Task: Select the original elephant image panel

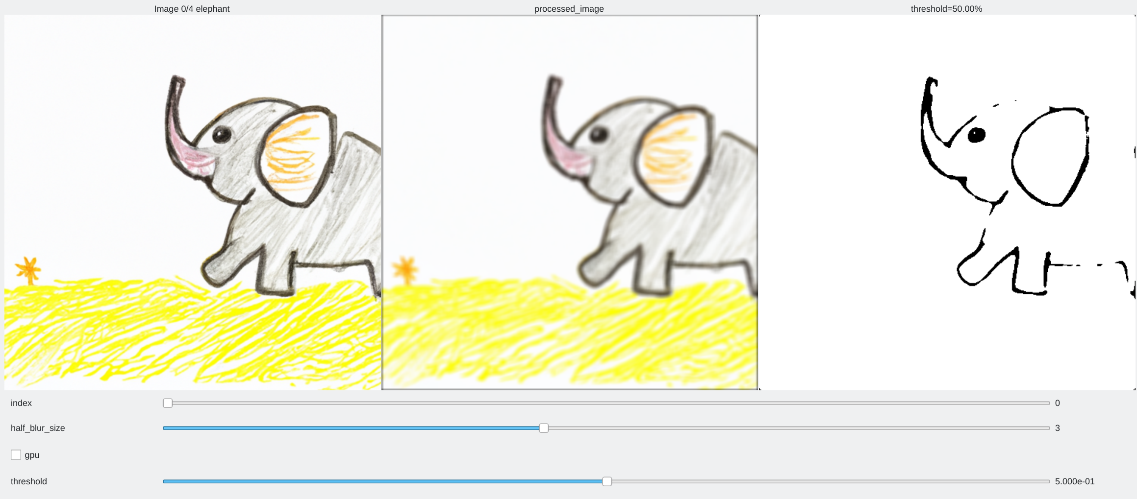Action: click(x=193, y=202)
